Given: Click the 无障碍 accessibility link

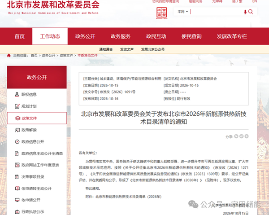Looking at the screenshot, I should [x=217, y=1].
